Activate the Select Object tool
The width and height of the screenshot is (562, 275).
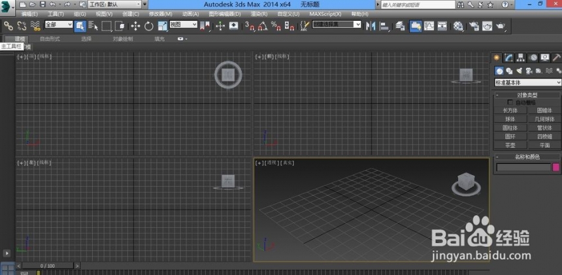(80, 26)
